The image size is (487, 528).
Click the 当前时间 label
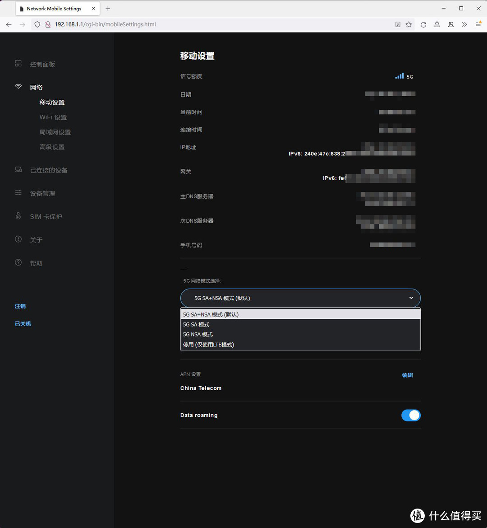click(x=191, y=112)
